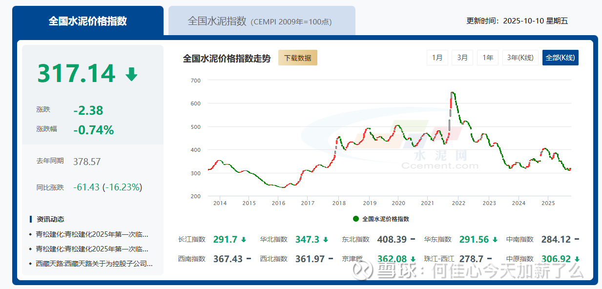
Task: Select the 全部(K线) range button
Action: (560, 58)
